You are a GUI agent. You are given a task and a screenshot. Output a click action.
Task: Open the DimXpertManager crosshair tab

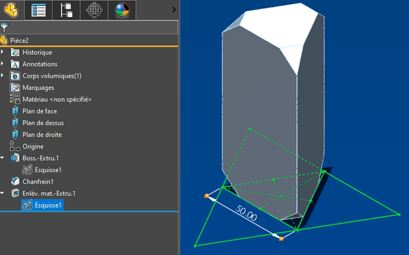pos(94,10)
